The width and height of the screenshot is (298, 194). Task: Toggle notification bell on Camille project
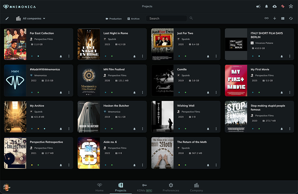pos(208,93)
